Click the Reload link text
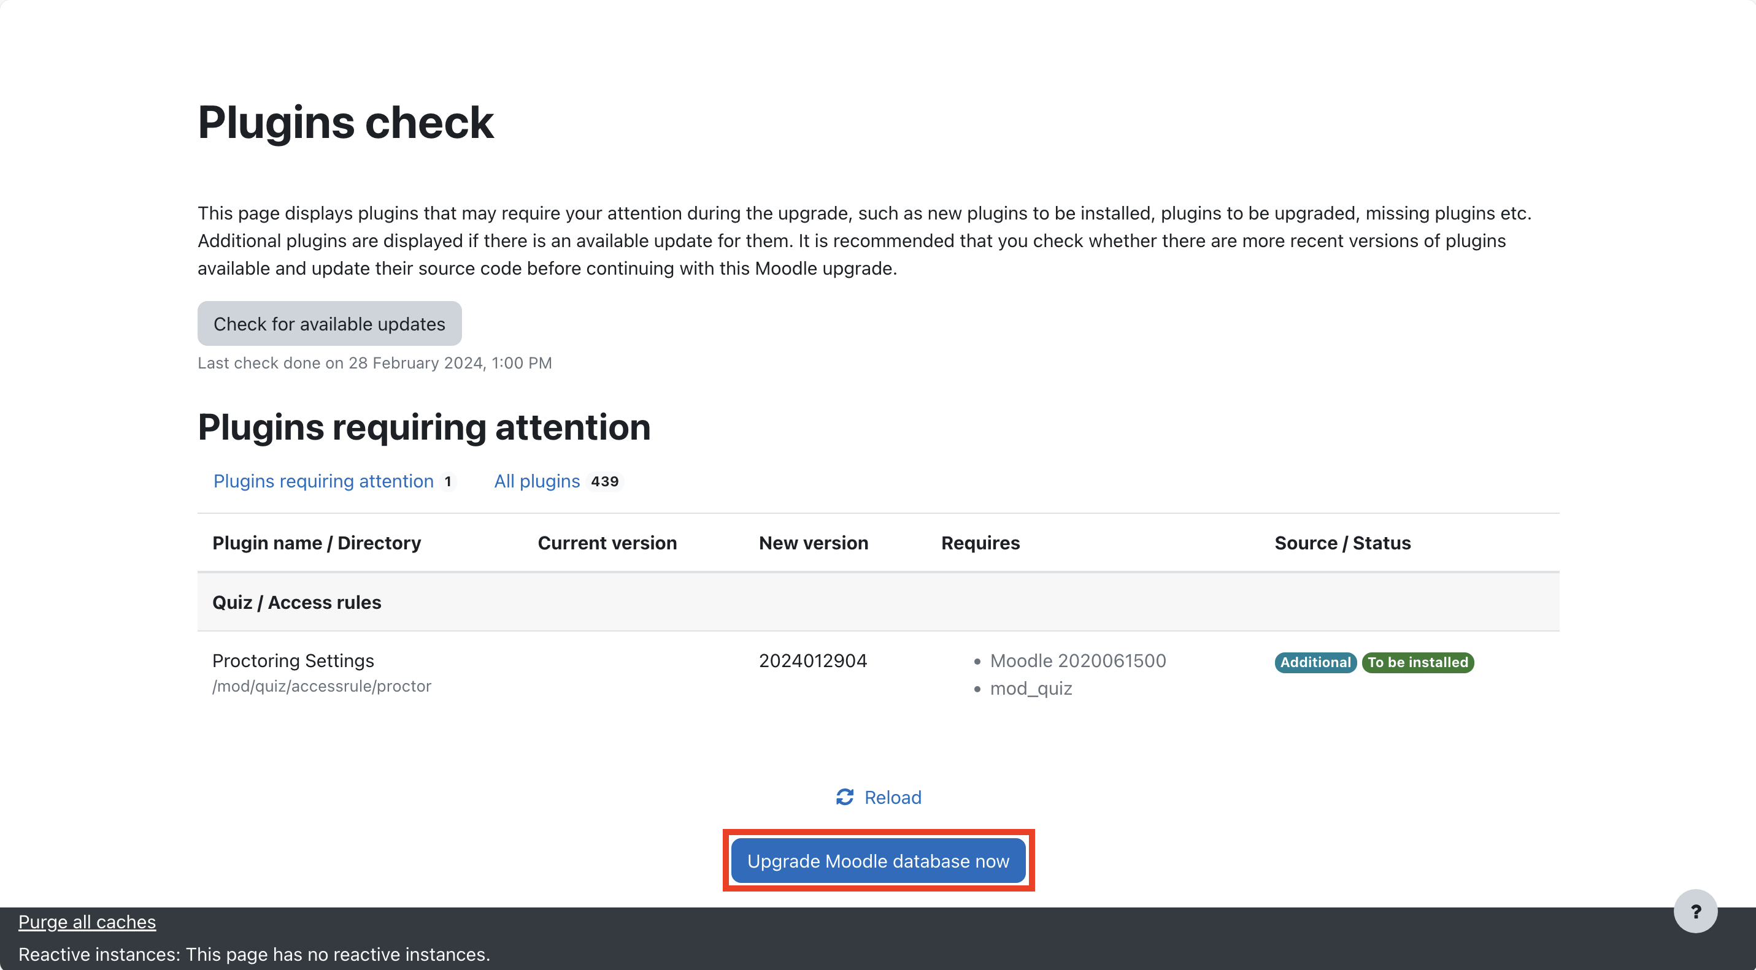Screen dimensions: 1756x970 point(892,797)
